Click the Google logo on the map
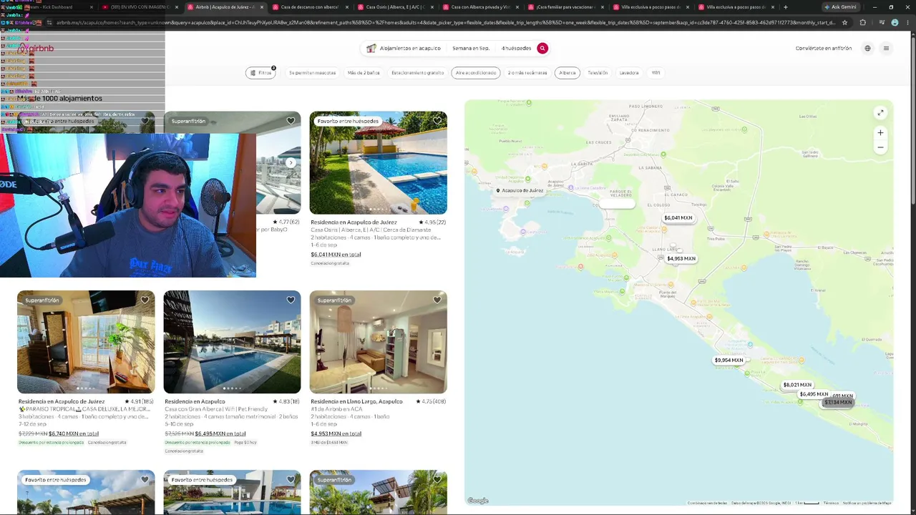Image resolution: width=916 pixels, height=515 pixels. (x=477, y=501)
